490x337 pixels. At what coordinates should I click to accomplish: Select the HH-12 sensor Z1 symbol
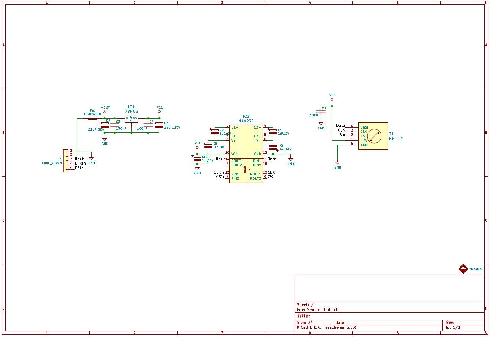tap(373, 136)
